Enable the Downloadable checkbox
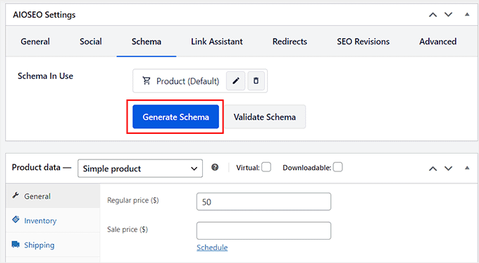Image resolution: width=479 pixels, height=263 pixels. (x=337, y=167)
